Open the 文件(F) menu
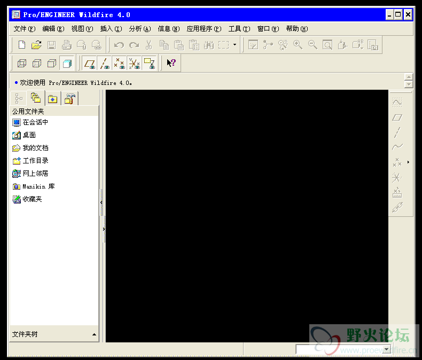The image size is (422, 360). (25, 29)
